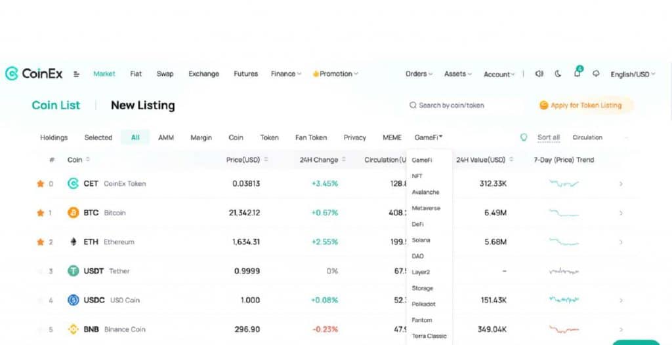The image size is (672, 345).
Task: Expand the Finance dropdown menu
Action: [286, 73]
